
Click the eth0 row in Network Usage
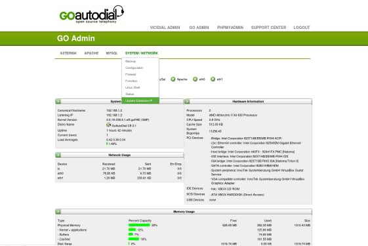[x=119, y=173]
